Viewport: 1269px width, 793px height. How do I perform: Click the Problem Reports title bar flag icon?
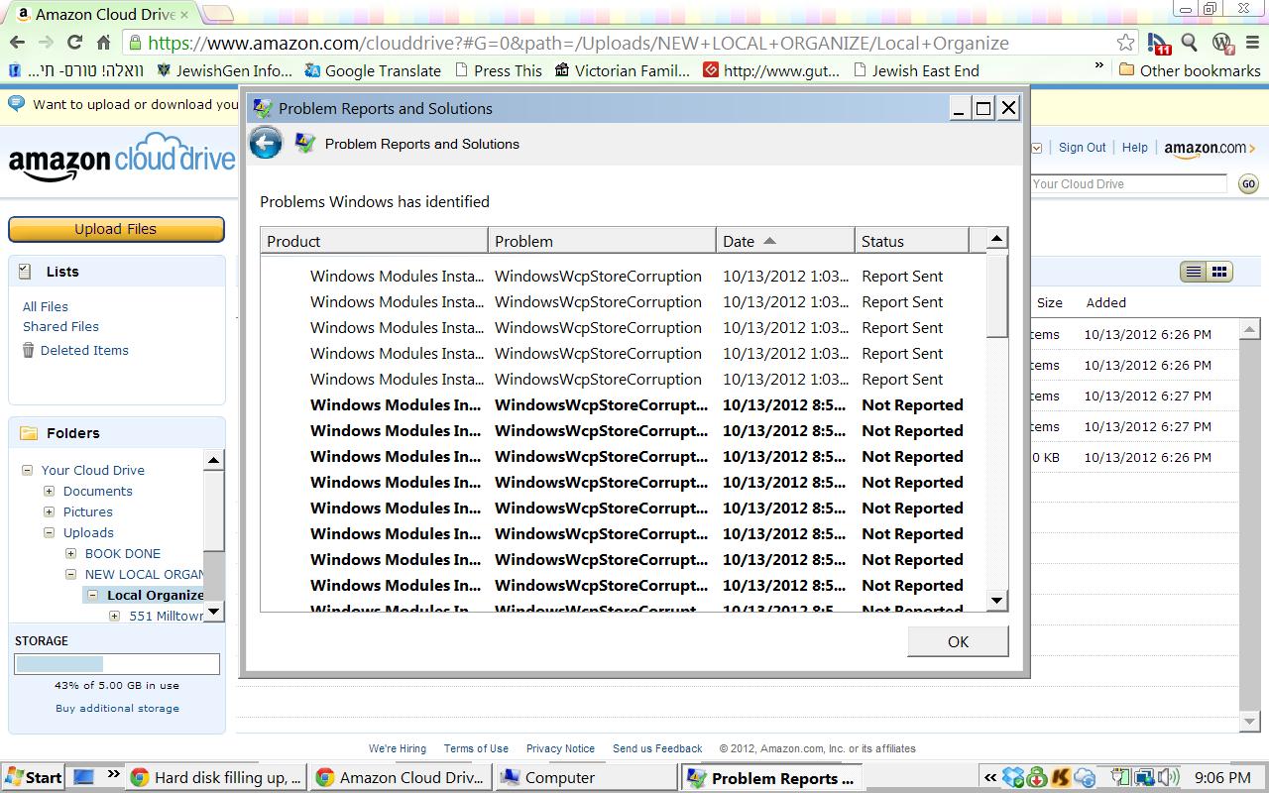pos(263,109)
